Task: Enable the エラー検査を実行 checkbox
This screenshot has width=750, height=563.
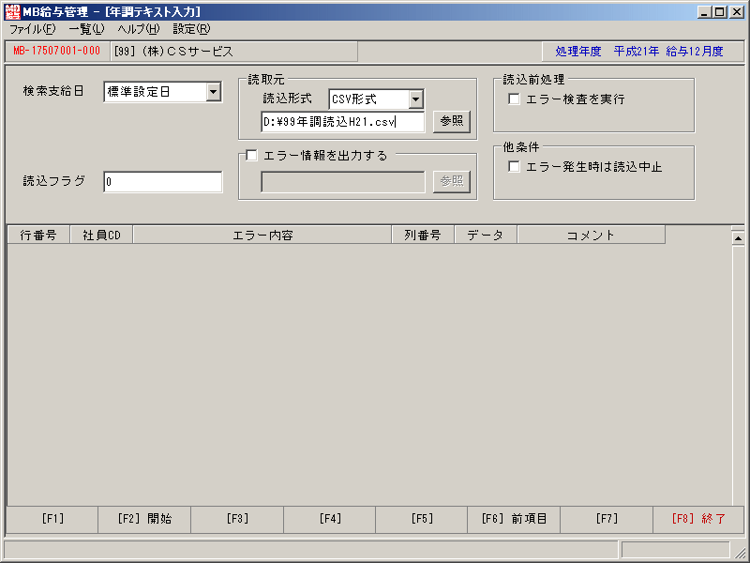Action: pyautogui.click(x=514, y=99)
